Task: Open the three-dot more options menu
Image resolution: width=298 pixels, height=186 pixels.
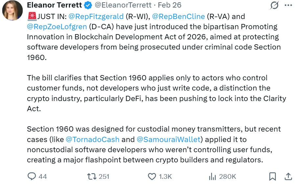Action: click(x=288, y=5)
